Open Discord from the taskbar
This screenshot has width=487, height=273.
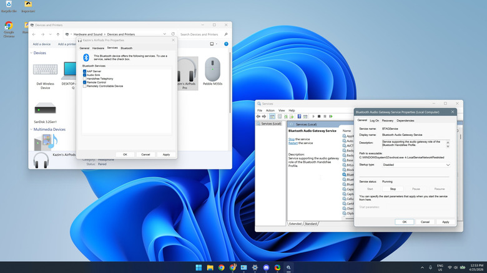click(266, 267)
